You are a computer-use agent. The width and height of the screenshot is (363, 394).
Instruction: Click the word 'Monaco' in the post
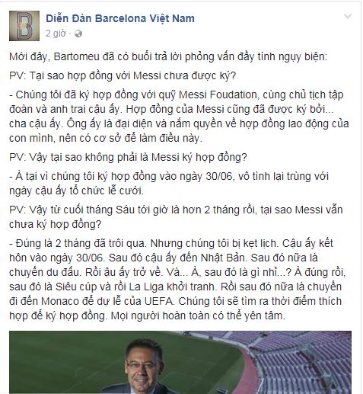point(60,301)
